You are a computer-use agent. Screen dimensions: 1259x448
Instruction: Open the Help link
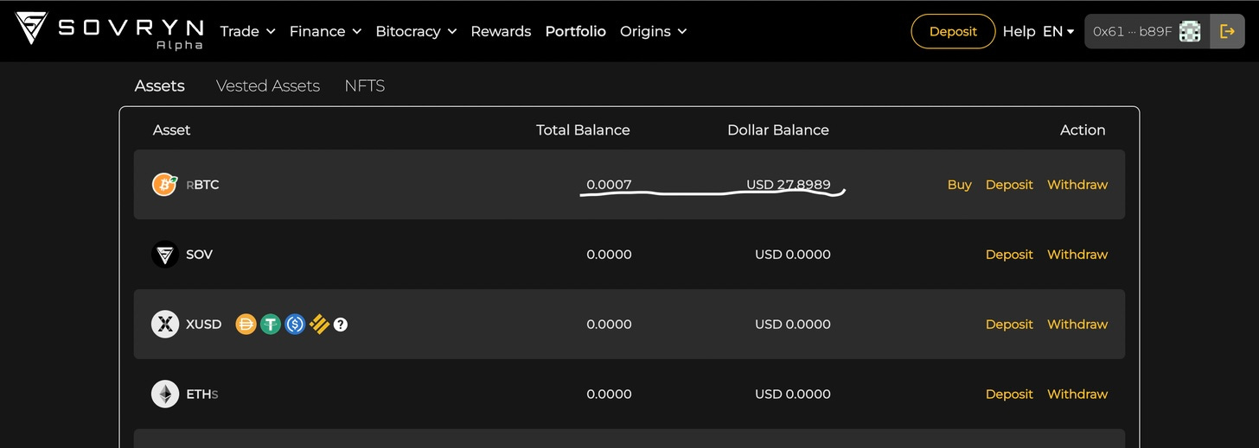click(x=1019, y=31)
